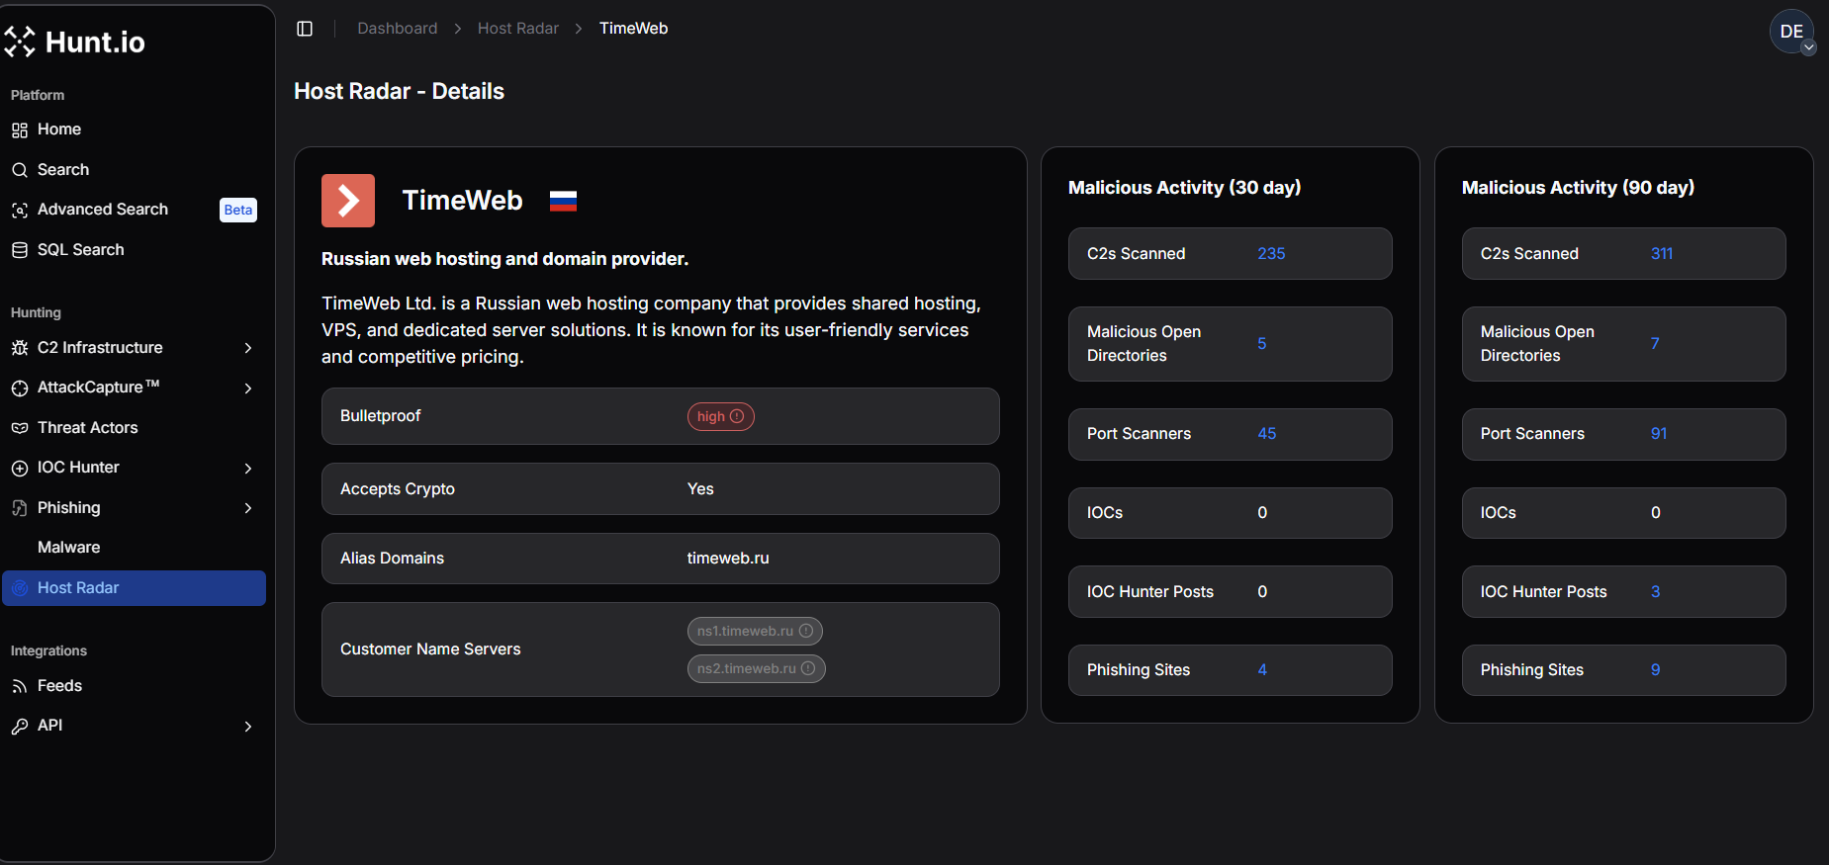This screenshot has height=865, width=1829.
Task: Expand the AttackCapture submenu
Action: [x=248, y=388]
